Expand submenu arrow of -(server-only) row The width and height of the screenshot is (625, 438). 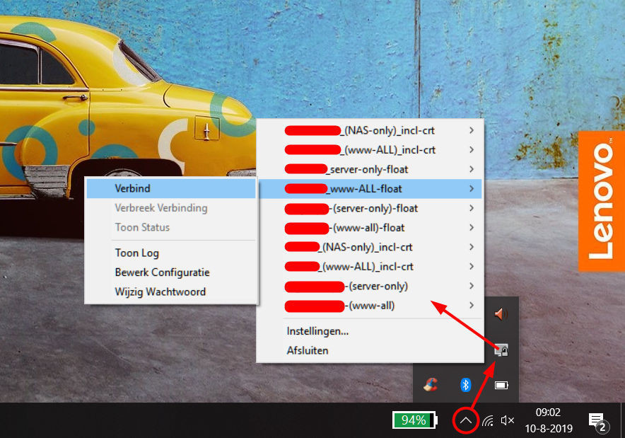tap(472, 286)
